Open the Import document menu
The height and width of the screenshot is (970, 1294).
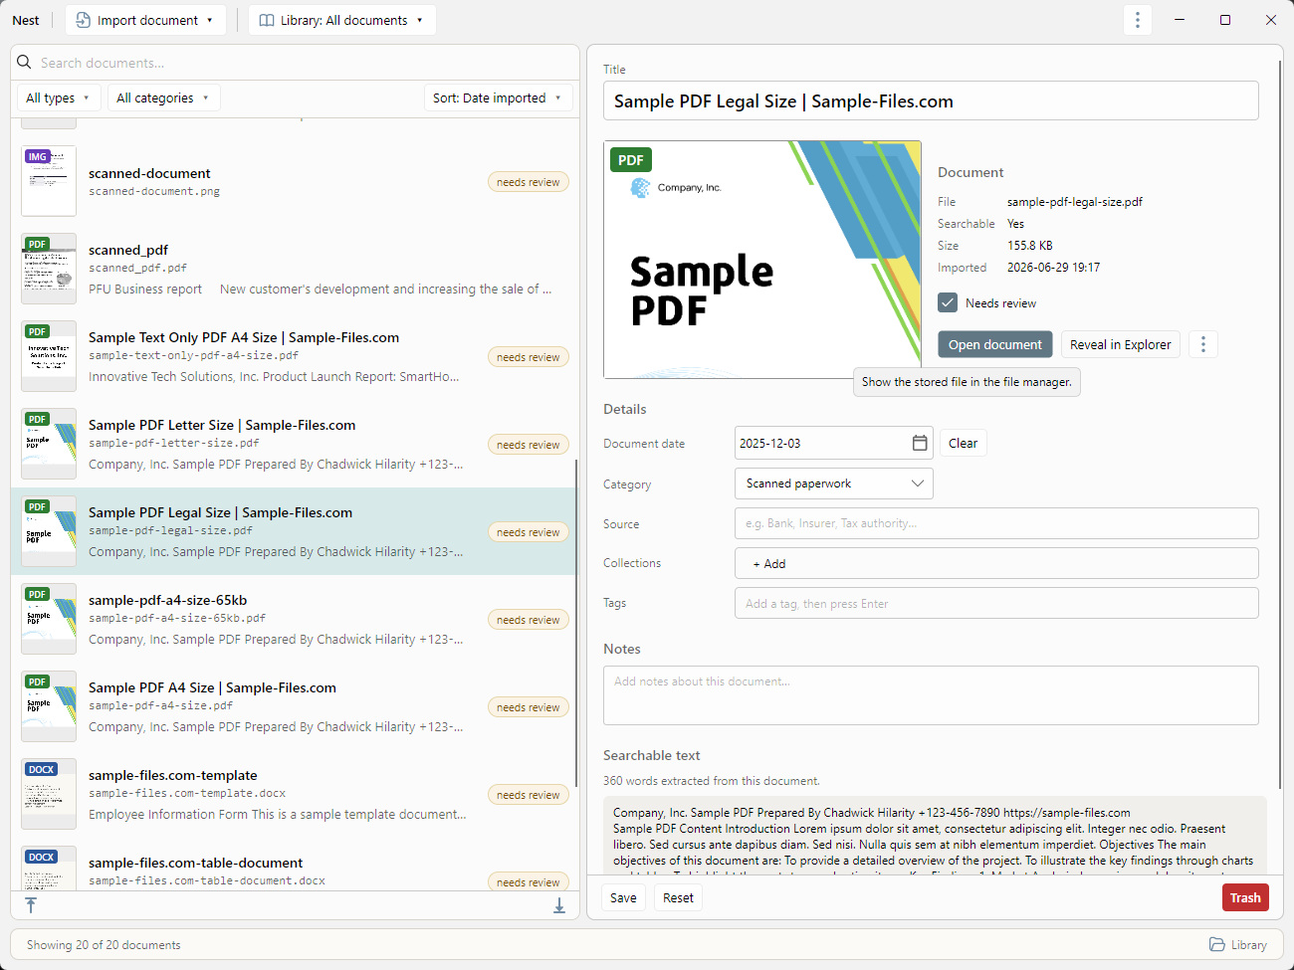[x=145, y=20]
